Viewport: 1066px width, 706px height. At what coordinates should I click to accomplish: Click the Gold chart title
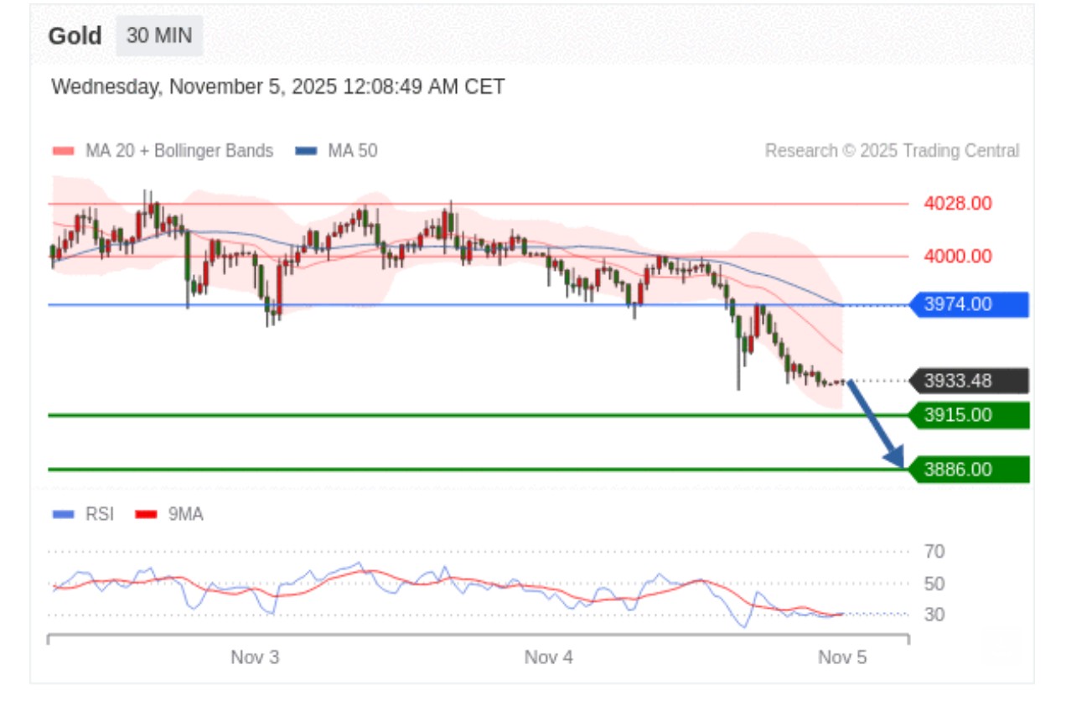(x=75, y=36)
